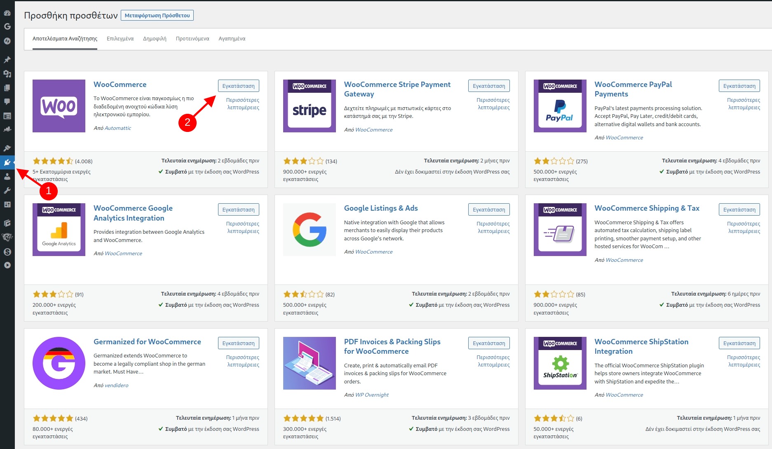This screenshot has height=449, width=772.
Task: Click Μεταφόρτωση Πρόσθετου button
Action: [x=157, y=15]
